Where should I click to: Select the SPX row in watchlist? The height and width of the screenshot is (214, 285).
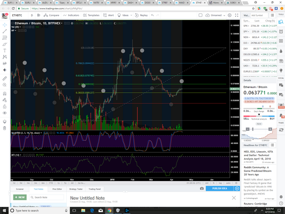[x=259, y=26]
